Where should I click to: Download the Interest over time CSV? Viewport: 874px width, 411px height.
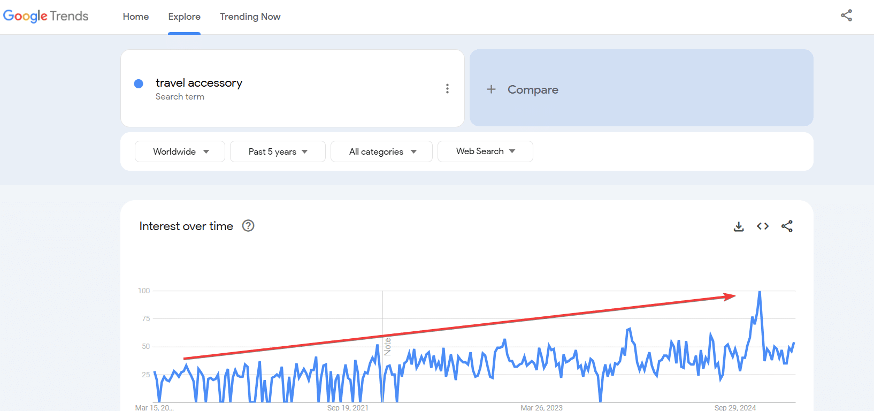point(739,226)
